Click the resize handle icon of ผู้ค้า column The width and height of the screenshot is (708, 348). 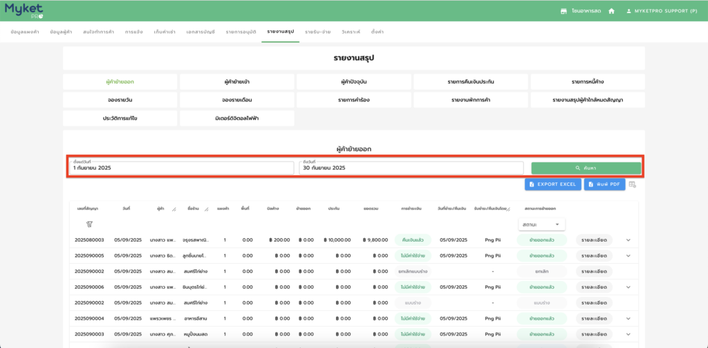coord(174,209)
